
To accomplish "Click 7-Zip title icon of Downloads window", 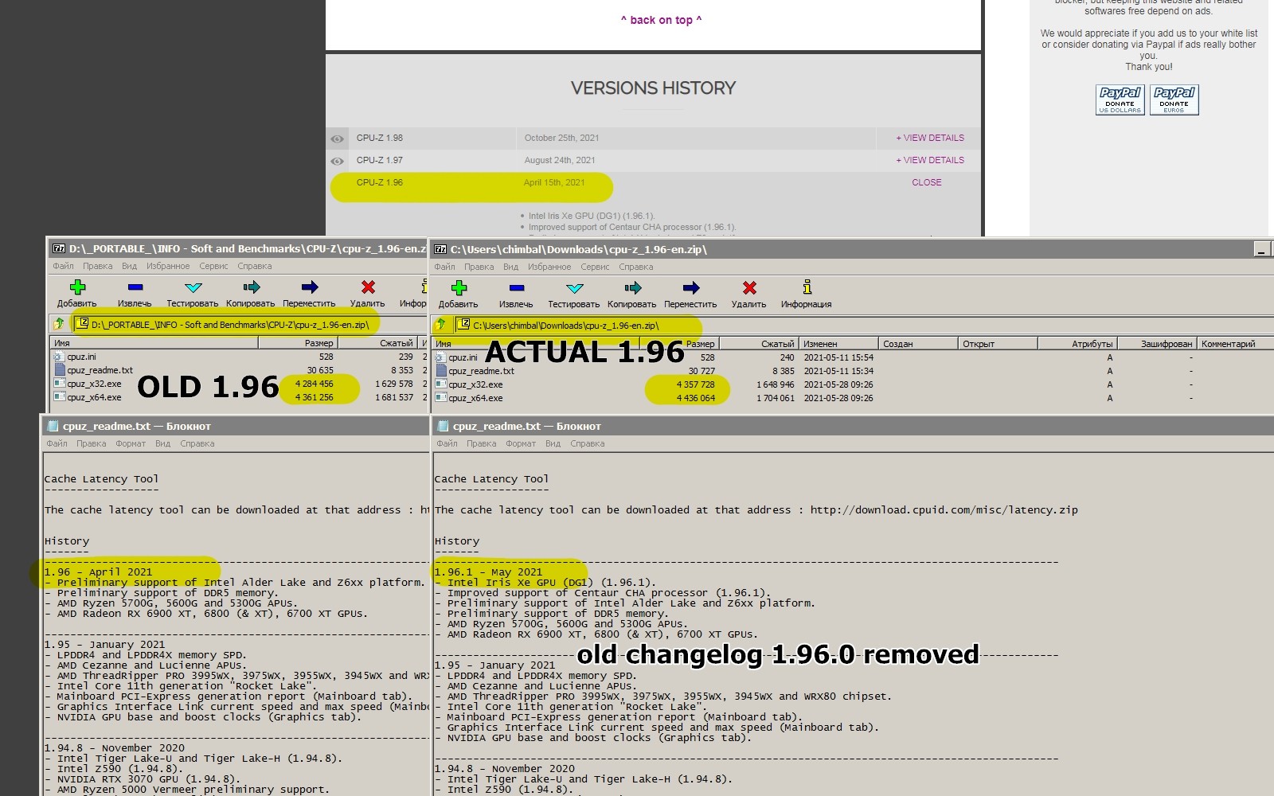I will pos(440,249).
